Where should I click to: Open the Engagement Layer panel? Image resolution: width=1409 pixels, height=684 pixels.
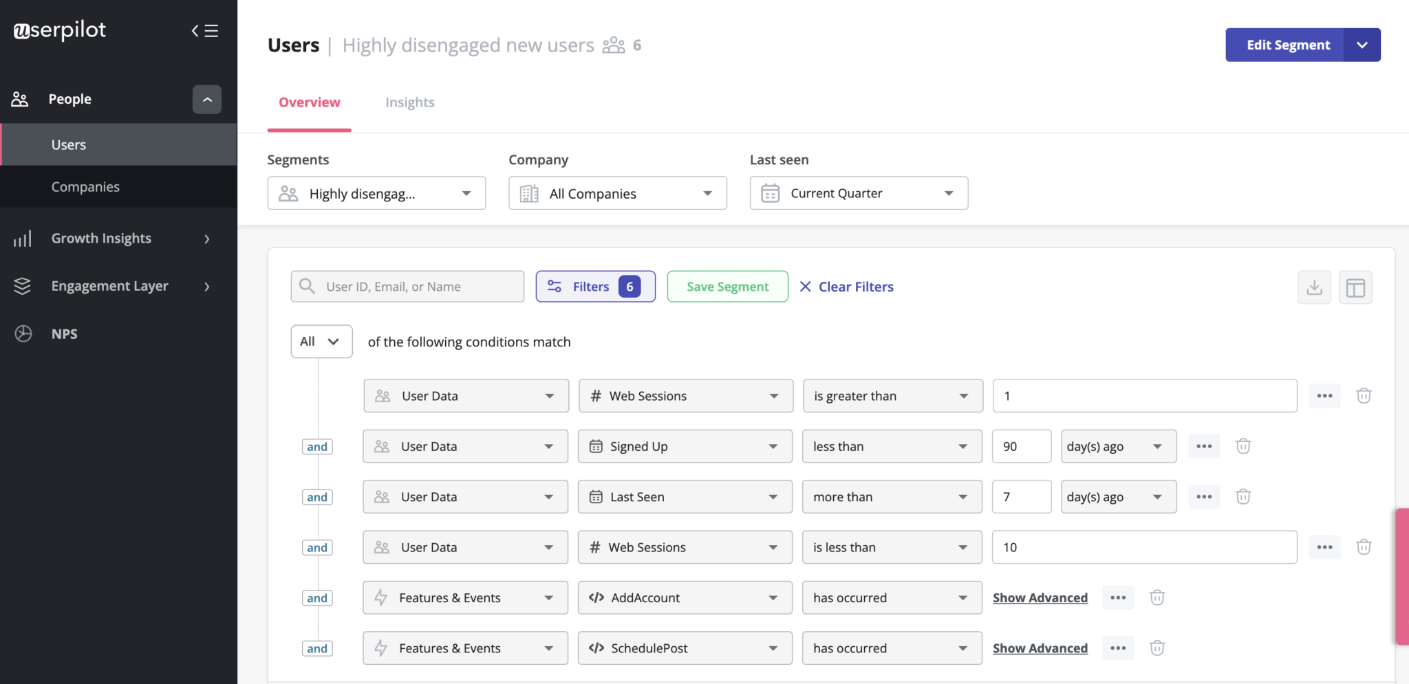(23, 286)
